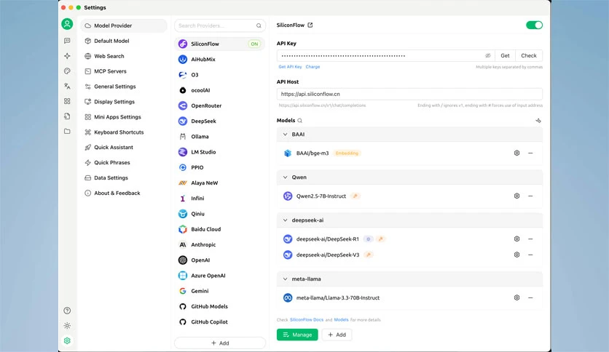Switch theme with the sun icon
The image size is (609, 352).
67,326
